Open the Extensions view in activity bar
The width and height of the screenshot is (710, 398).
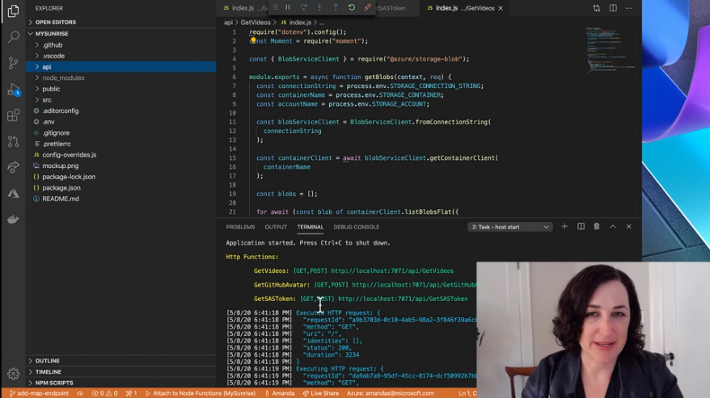pos(13,115)
